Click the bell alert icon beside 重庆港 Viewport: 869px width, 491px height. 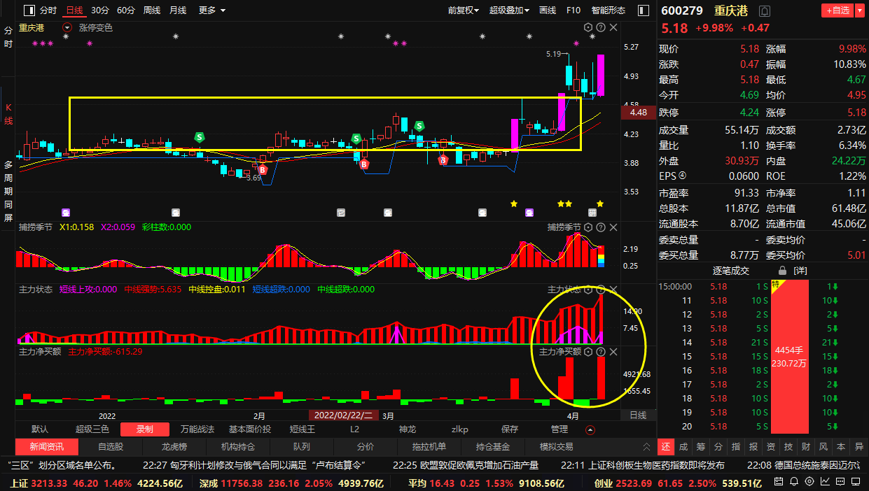click(765, 10)
